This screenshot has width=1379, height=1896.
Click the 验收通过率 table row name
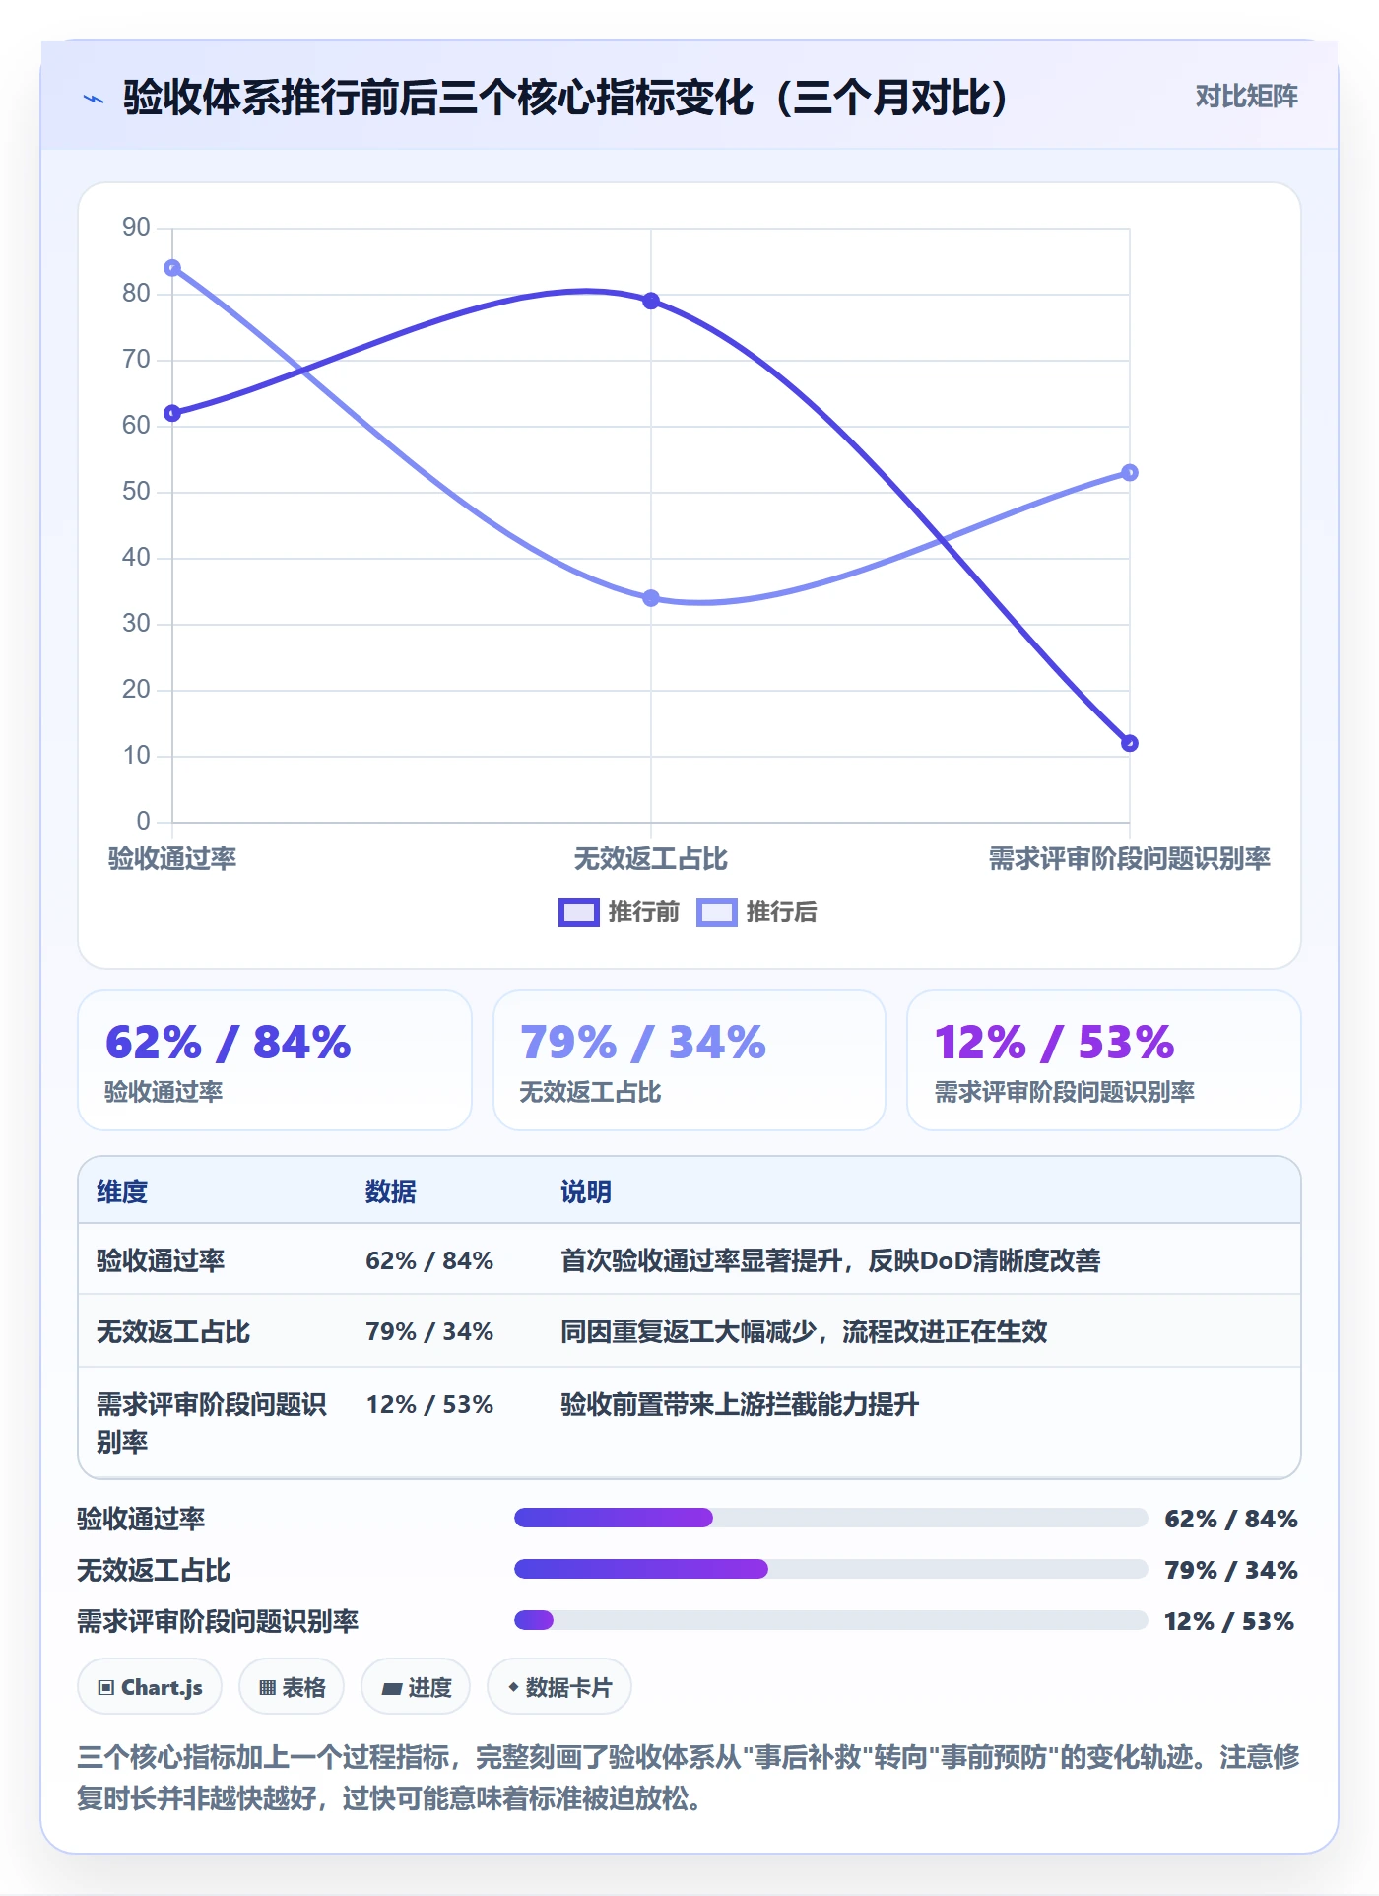click(161, 1260)
